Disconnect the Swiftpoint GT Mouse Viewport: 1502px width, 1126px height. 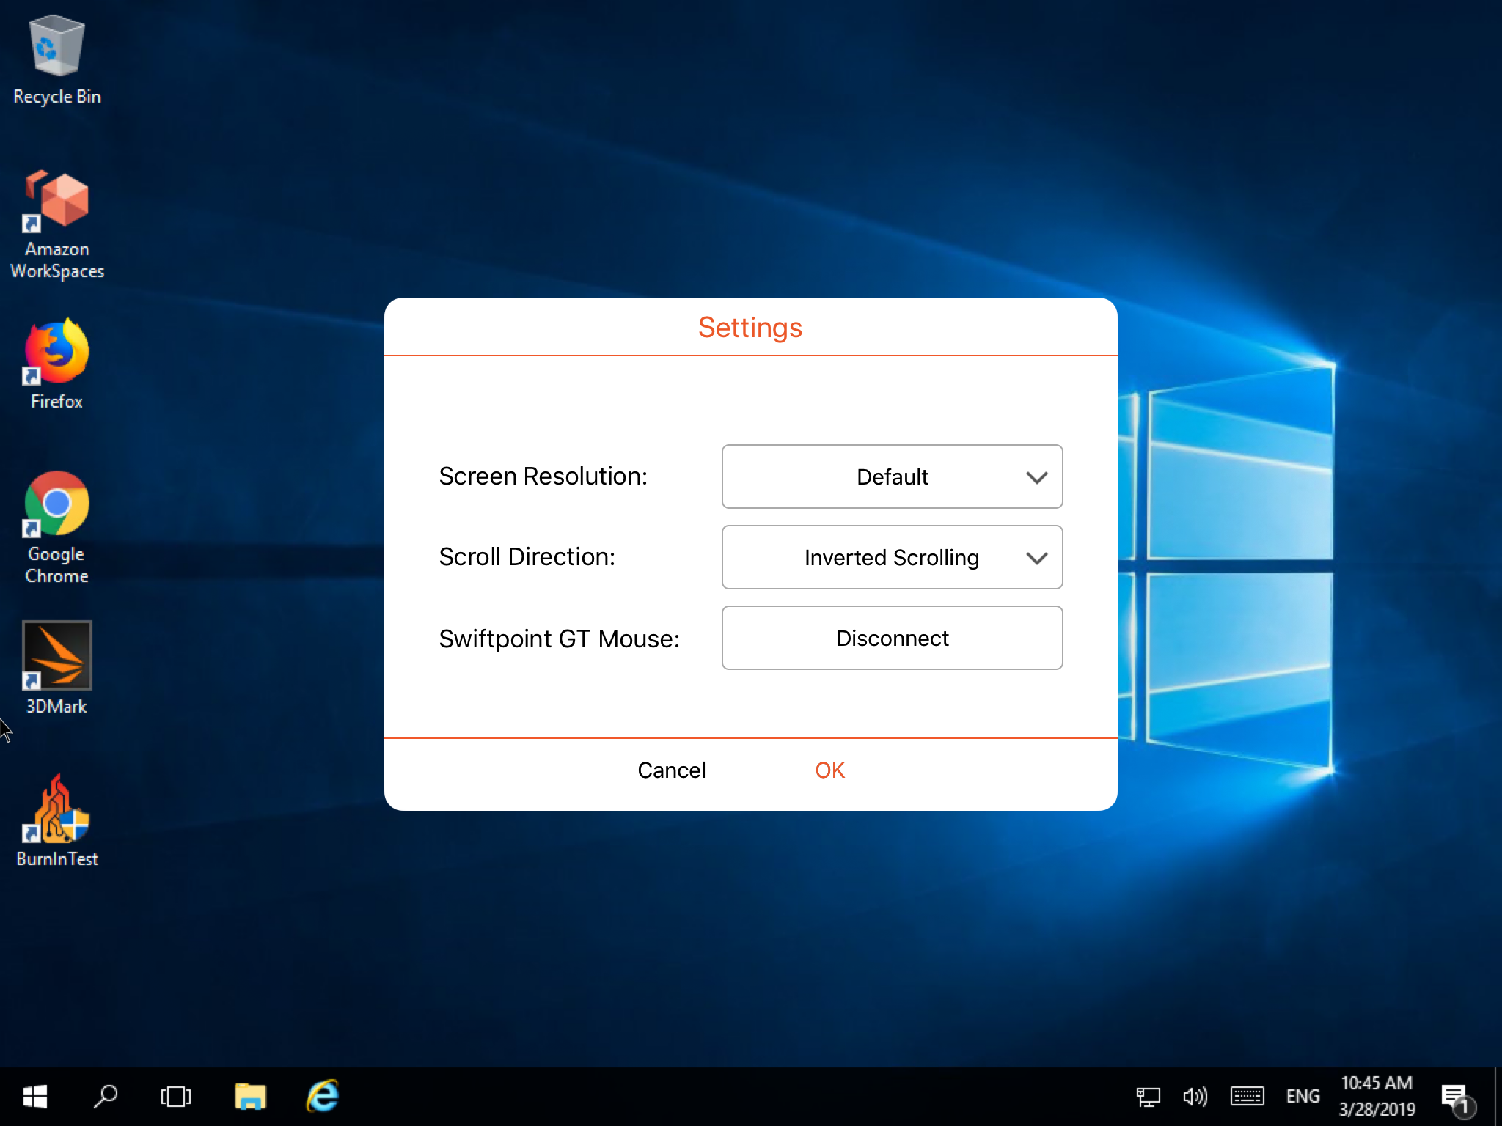point(892,638)
